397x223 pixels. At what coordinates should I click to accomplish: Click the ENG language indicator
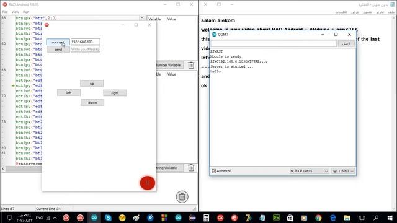39,217
